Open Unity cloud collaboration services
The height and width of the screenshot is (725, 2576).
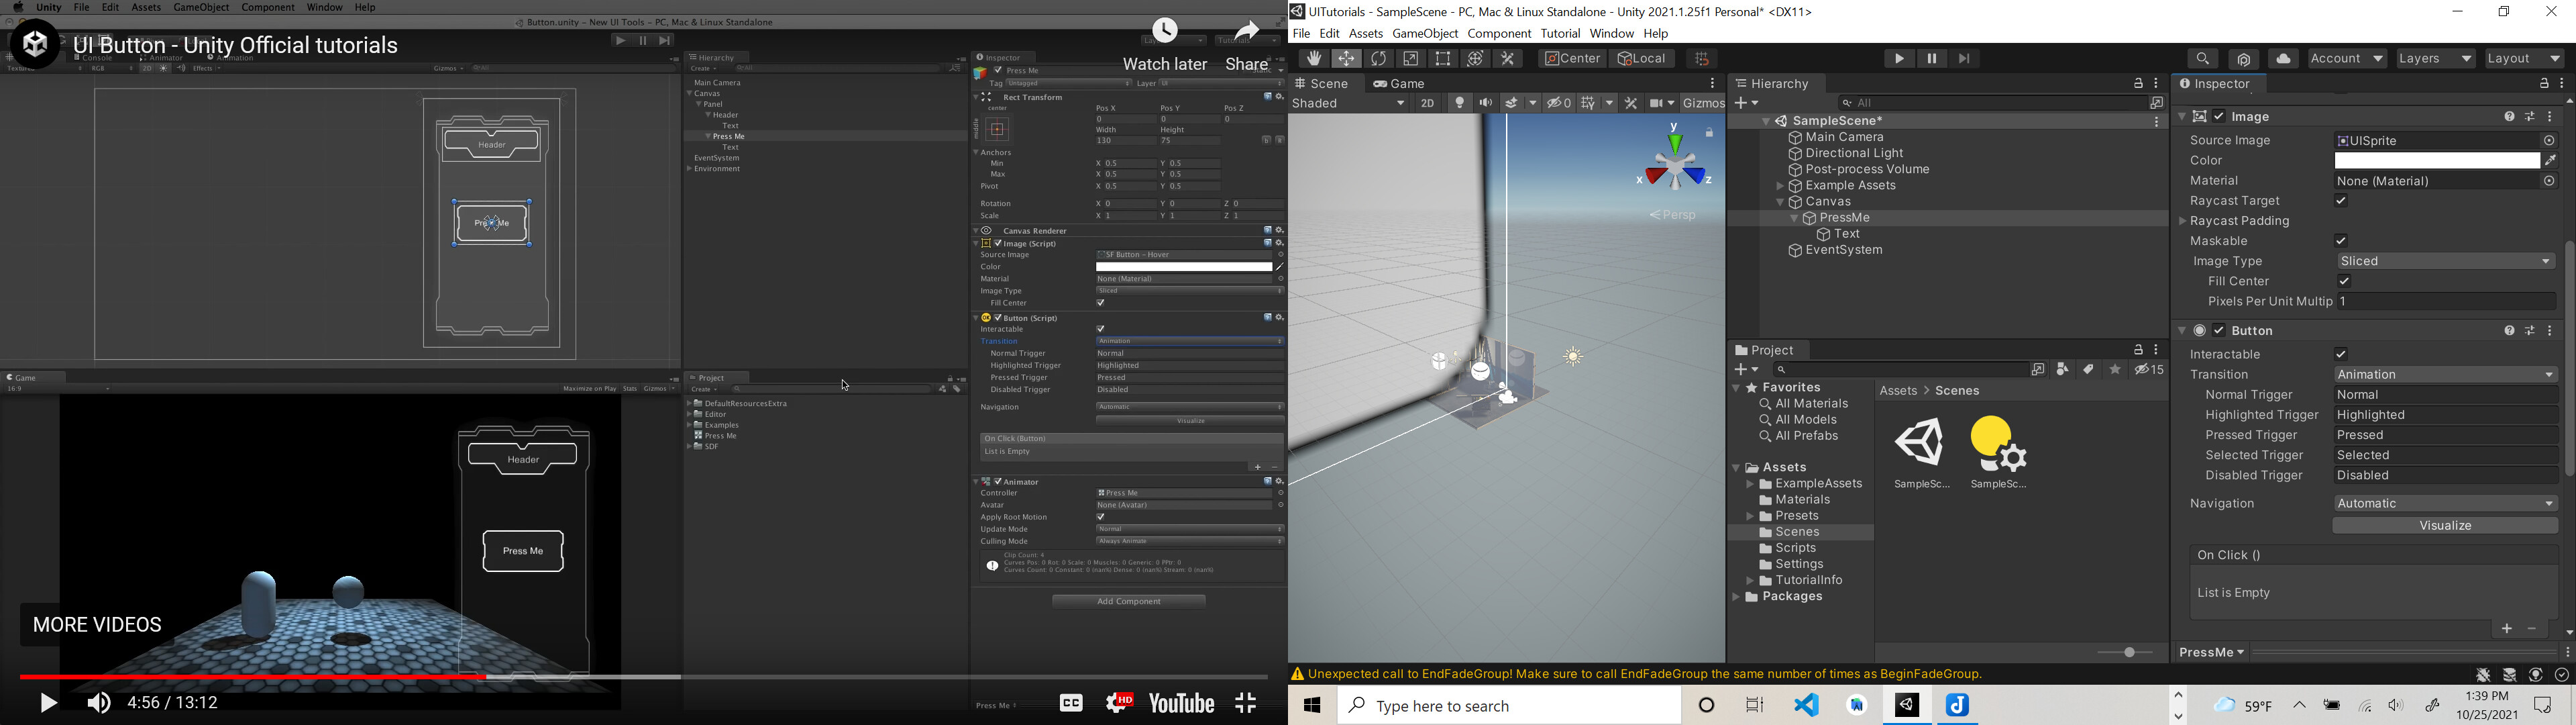coord(2283,58)
